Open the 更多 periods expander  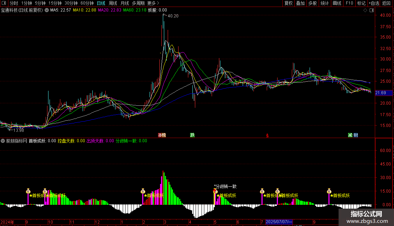[151, 3]
